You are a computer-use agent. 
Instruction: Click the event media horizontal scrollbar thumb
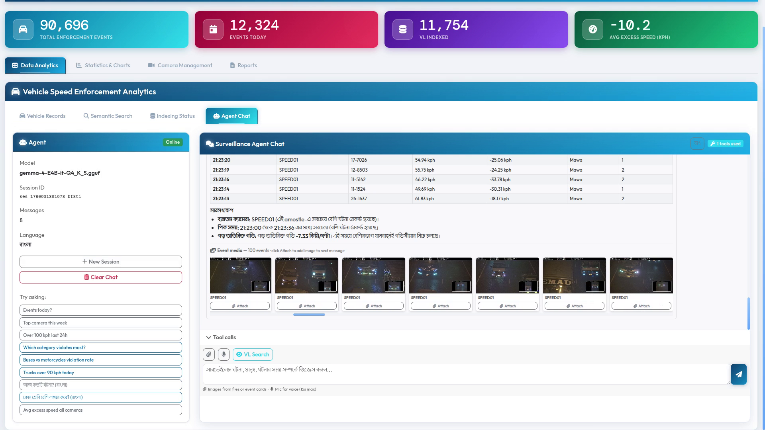[309, 315]
